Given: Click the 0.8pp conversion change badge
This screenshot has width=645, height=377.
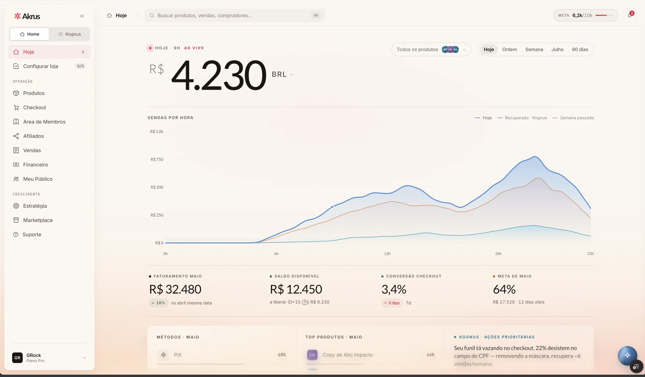Looking at the screenshot, I should pos(392,303).
